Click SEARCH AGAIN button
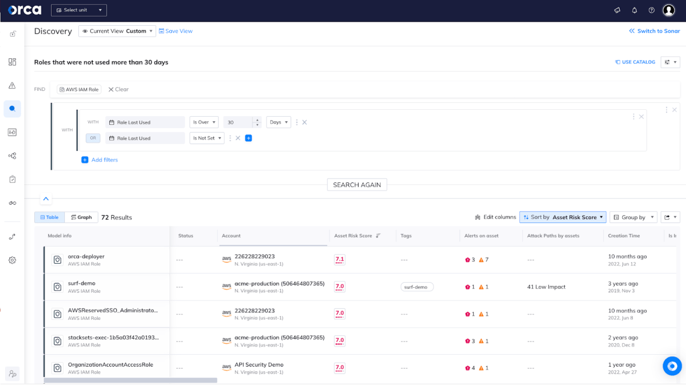 coord(357,185)
